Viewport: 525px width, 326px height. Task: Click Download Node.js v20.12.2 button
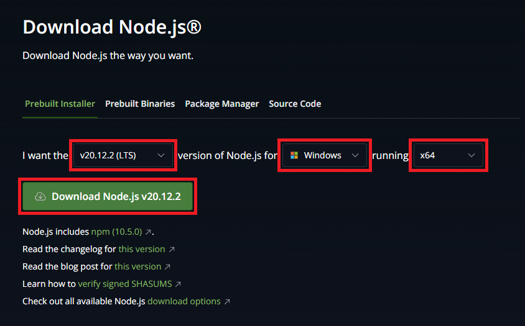(x=108, y=196)
